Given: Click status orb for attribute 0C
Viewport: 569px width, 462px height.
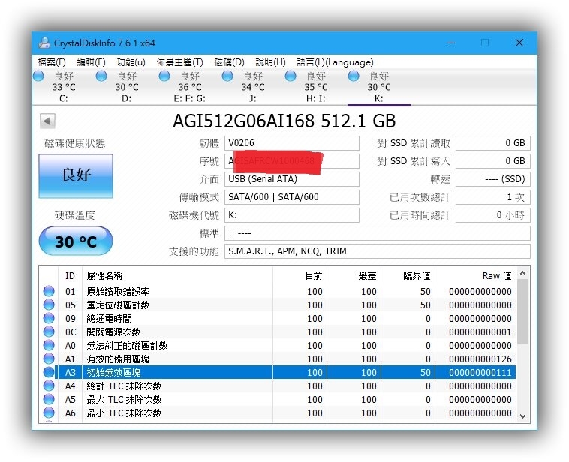Looking at the screenshot, I should pos(49,331).
